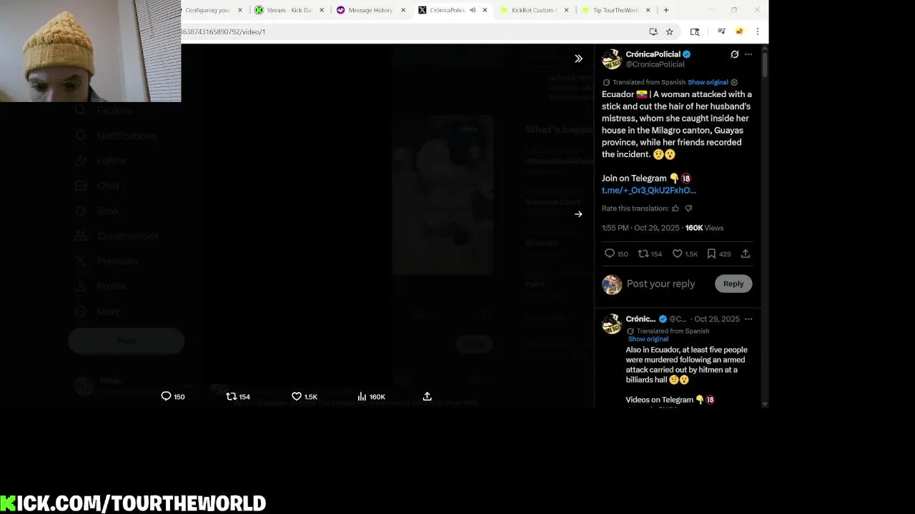This screenshot has height=514, width=915.
Task: Open the t.me Telegram link
Action: pyautogui.click(x=648, y=191)
